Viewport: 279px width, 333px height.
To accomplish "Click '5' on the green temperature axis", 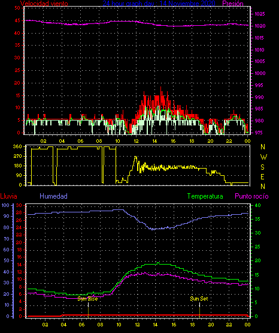I will tap(256, 302).
